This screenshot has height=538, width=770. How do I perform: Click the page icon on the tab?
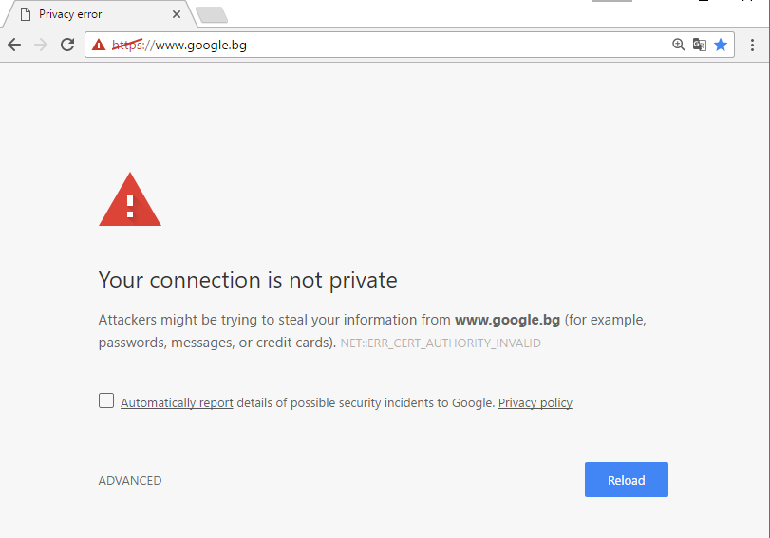click(x=26, y=14)
